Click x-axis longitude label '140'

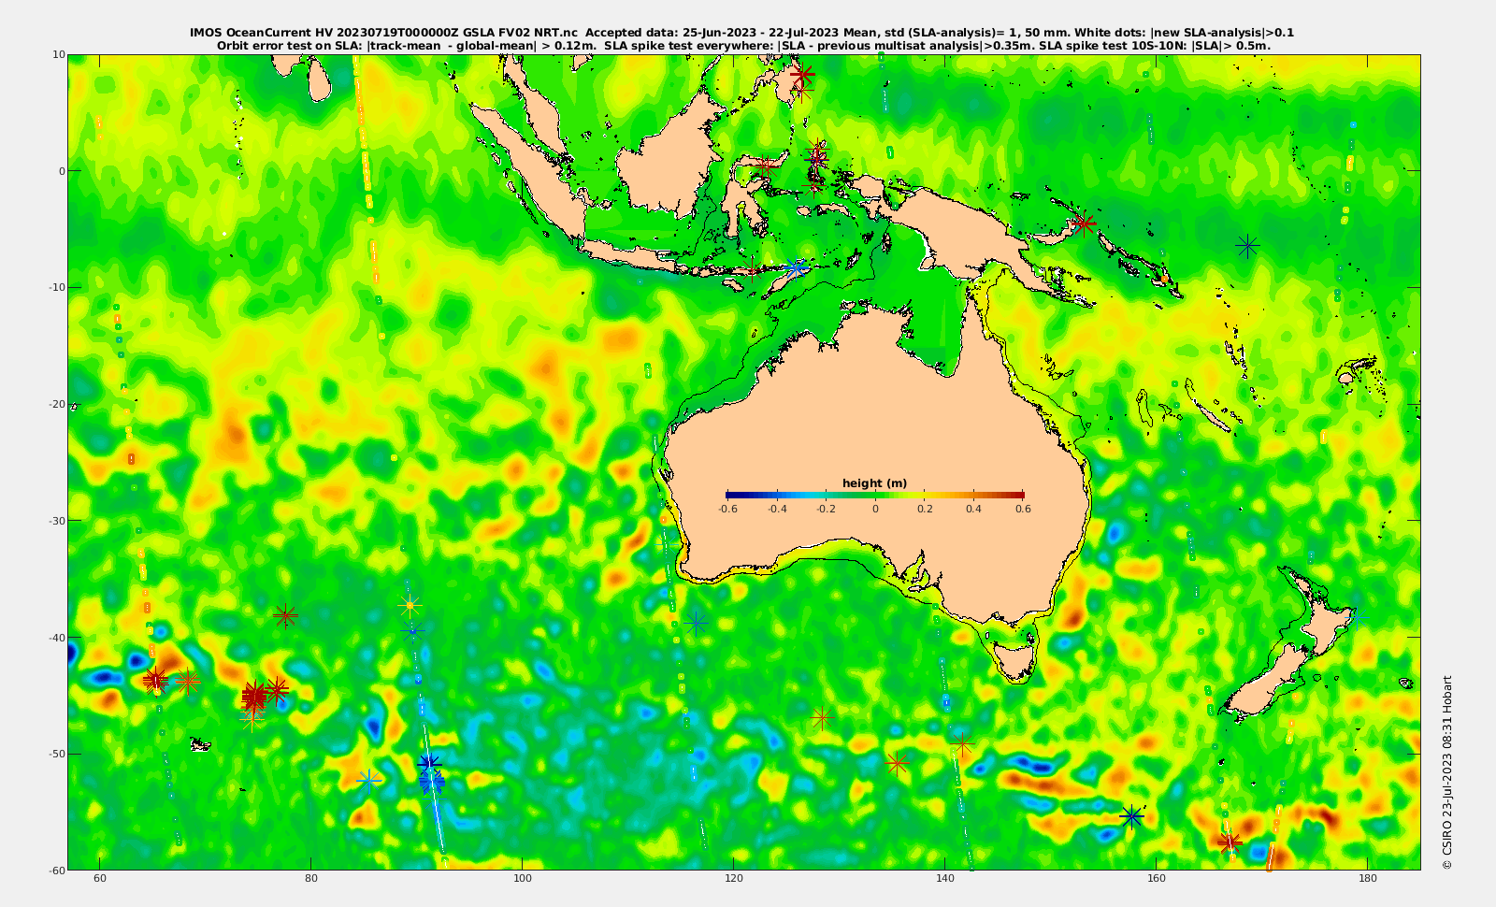coord(945,879)
